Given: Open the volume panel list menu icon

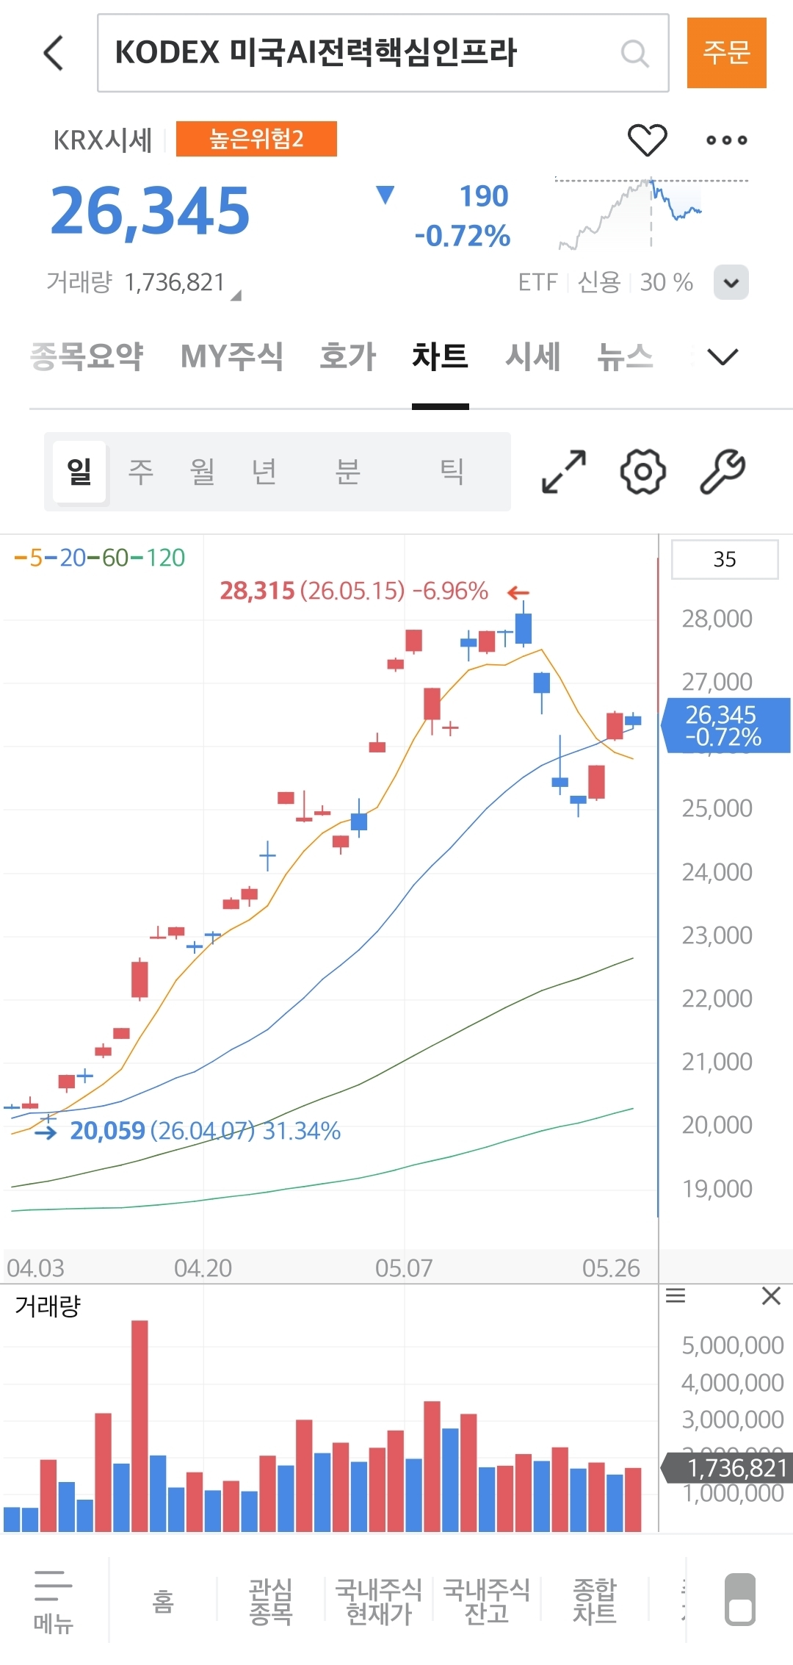Looking at the screenshot, I should tap(676, 1295).
